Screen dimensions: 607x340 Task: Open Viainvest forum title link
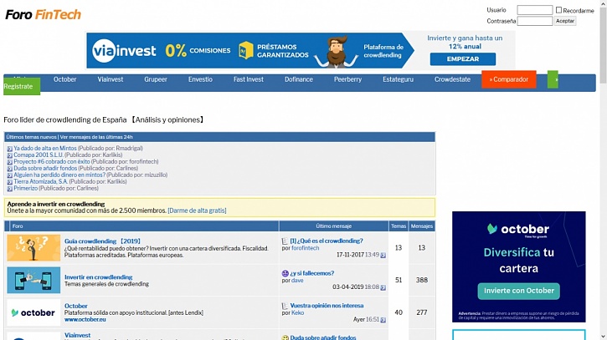77,335
